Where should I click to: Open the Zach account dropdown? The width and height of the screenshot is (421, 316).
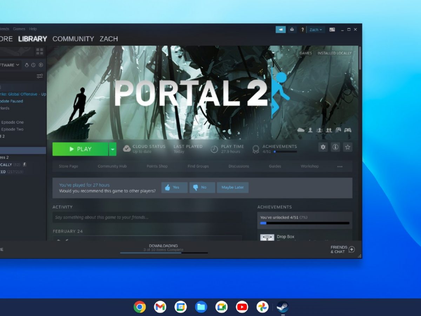pyautogui.click(x=316, y=29)
